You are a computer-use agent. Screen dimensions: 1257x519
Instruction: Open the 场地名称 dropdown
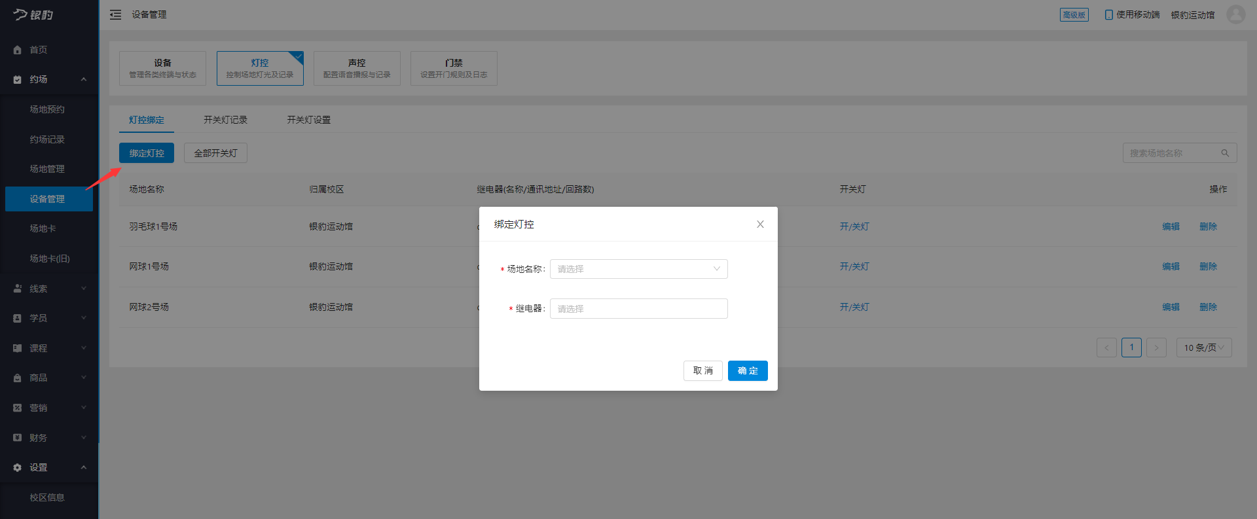(x=638, y=269)
